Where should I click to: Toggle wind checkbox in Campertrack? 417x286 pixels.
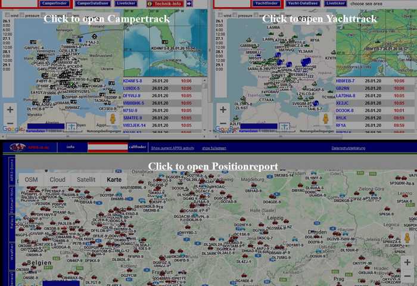(x=7, y=15)
